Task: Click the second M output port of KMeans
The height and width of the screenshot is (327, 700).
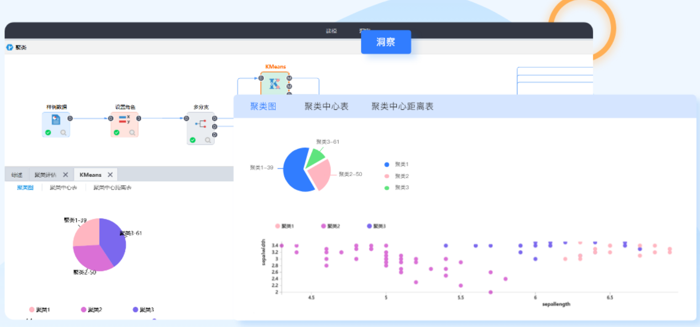Action: pyautogui.click(x=289, y=86)
